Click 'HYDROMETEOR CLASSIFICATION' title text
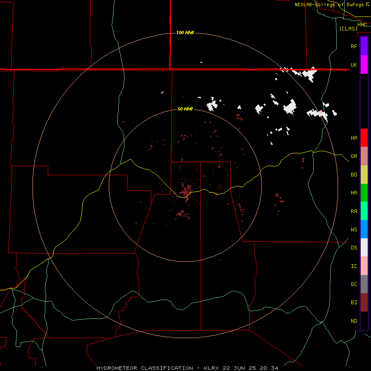 point(145,368)
